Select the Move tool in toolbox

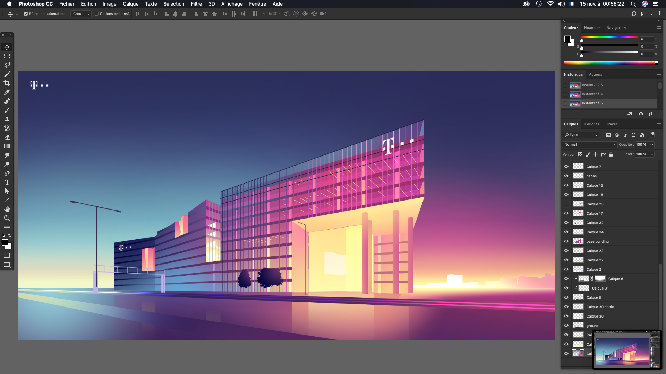(7, 47)
